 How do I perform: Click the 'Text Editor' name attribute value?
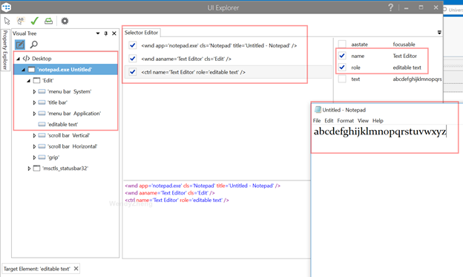(404, 56)
